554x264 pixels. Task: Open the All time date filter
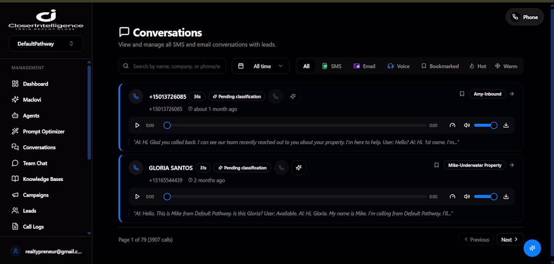pyautogui.click(x=261, y=66)
